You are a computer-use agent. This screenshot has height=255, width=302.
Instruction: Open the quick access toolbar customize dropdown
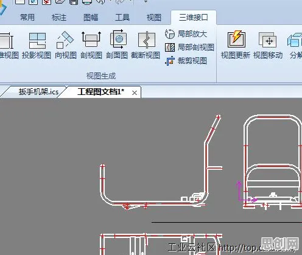tap(146, 2)
